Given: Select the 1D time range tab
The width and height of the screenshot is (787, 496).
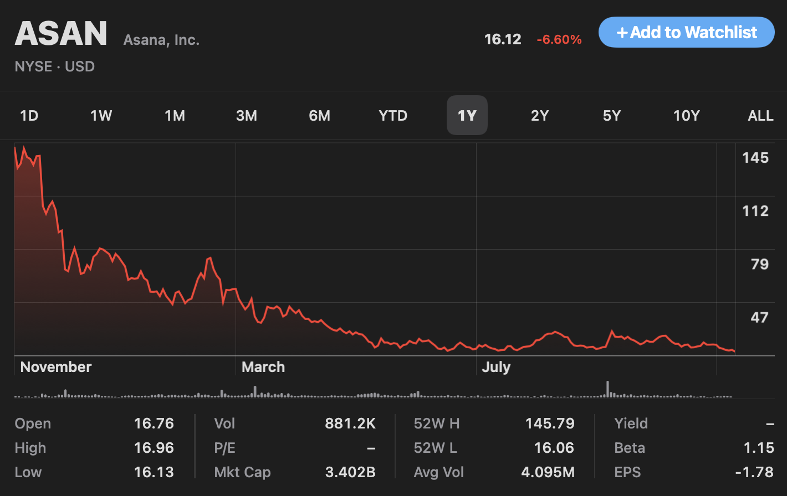Looking at the screenshot, I should [29, 116].
